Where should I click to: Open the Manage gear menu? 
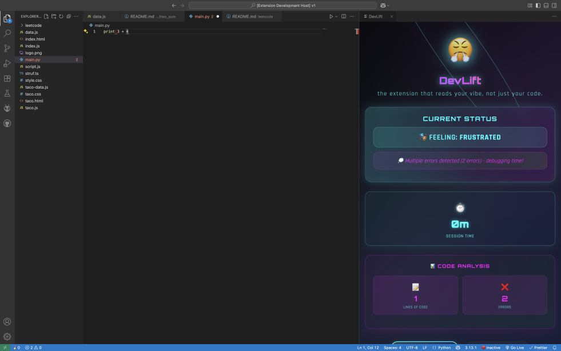point(7,337)
